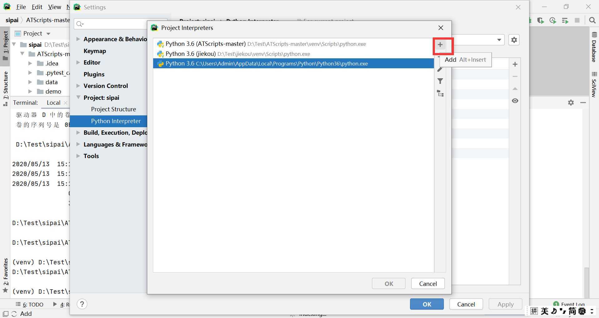Open the Event Log
This screenshot has width=599, height=318.
click(569, 304)
